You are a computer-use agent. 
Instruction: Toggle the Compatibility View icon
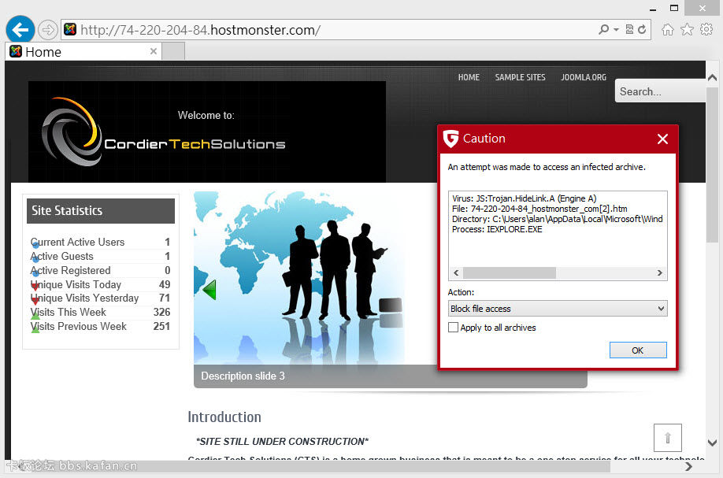[629, 29]
